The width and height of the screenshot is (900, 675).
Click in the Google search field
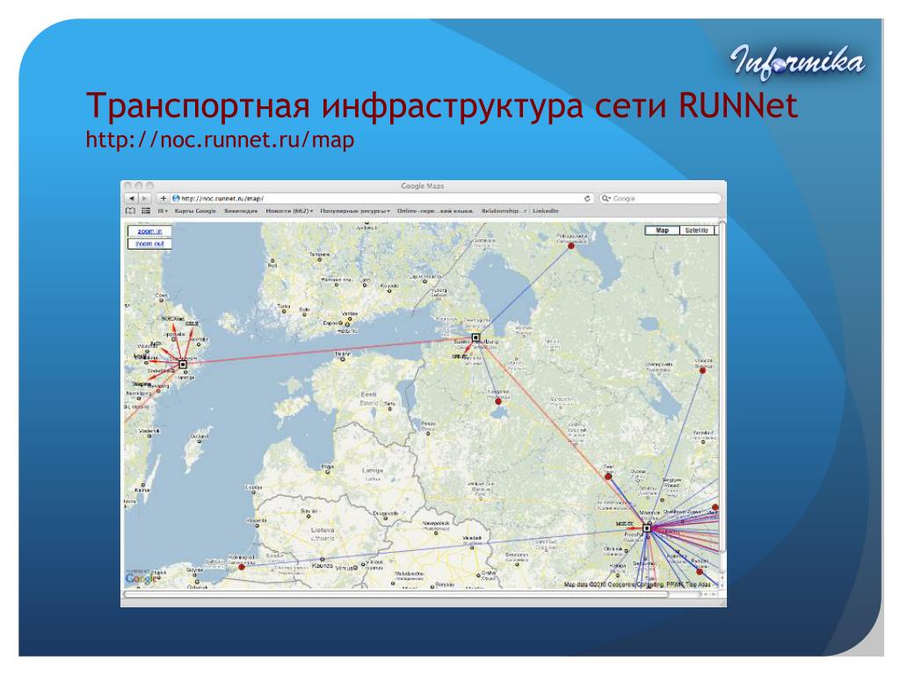click(x=660, y=199)
